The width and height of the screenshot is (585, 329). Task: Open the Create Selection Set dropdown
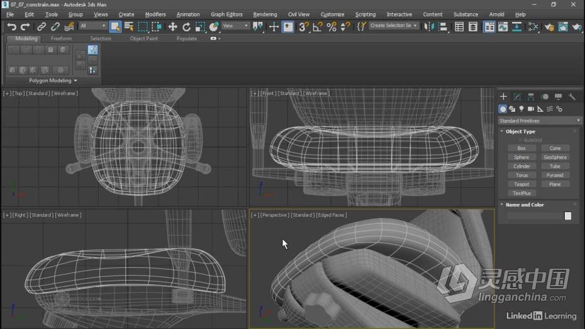[x=394, y=26]
